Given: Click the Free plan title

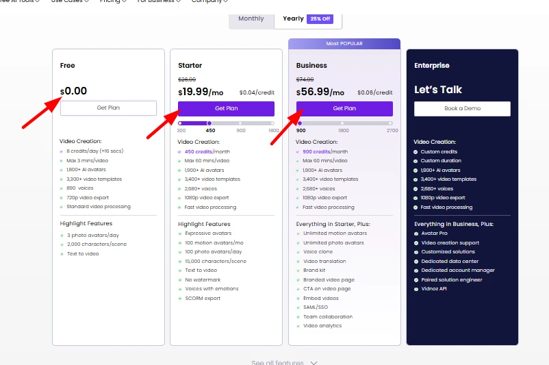Looking at the screenshot, I should point(68,66).
